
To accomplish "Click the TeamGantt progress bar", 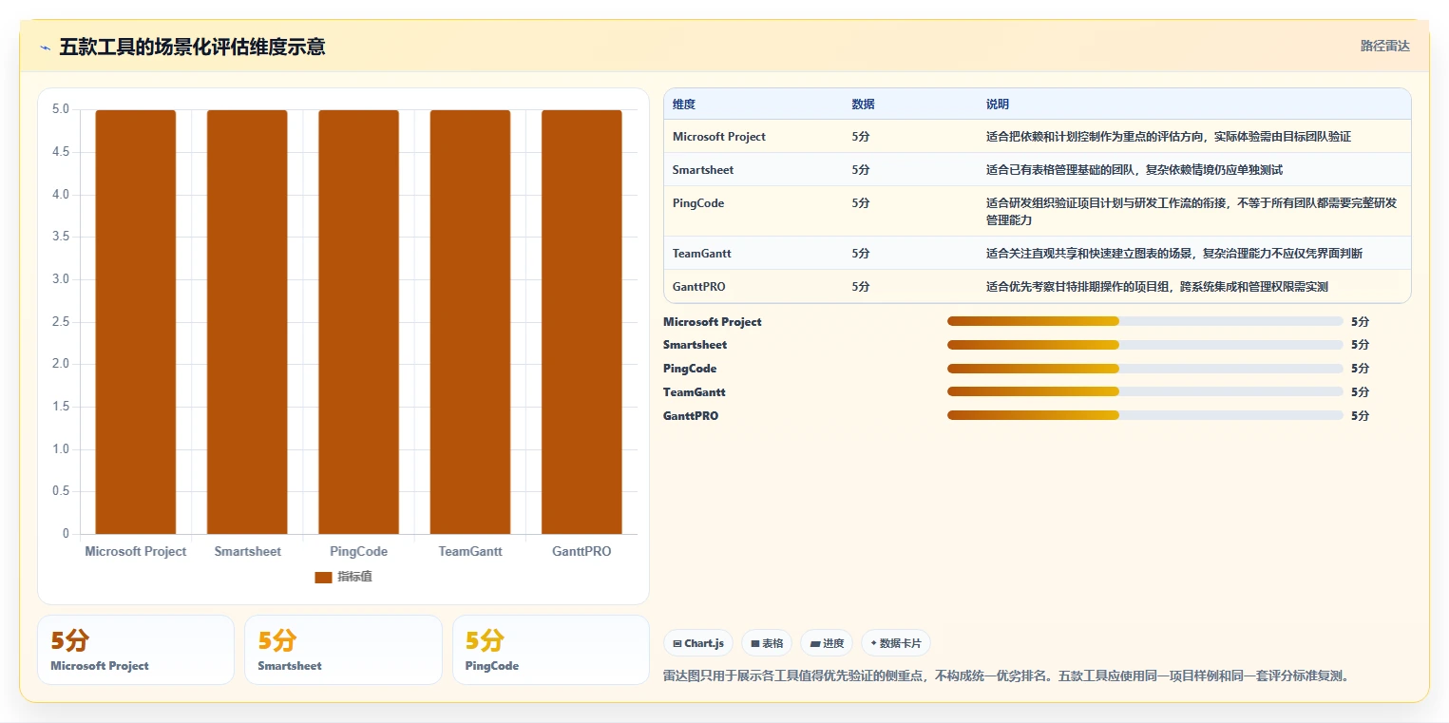I will 1145,391.
